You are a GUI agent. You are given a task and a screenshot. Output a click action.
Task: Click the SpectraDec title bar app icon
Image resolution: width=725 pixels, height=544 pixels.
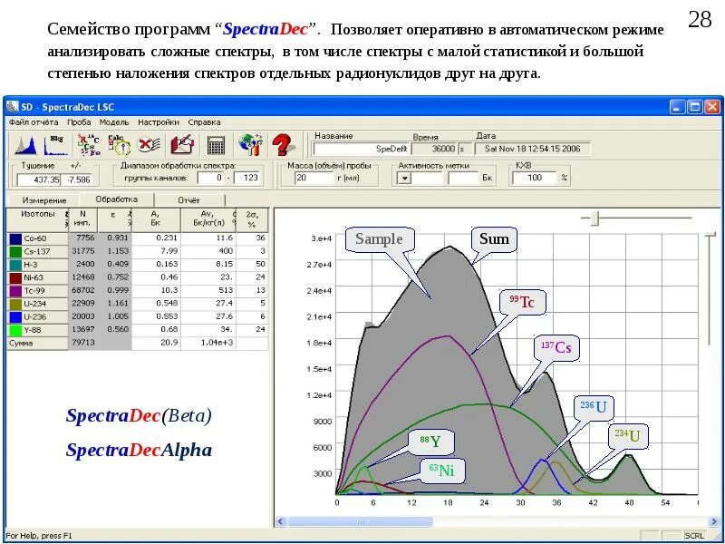[x=13, y=107]
